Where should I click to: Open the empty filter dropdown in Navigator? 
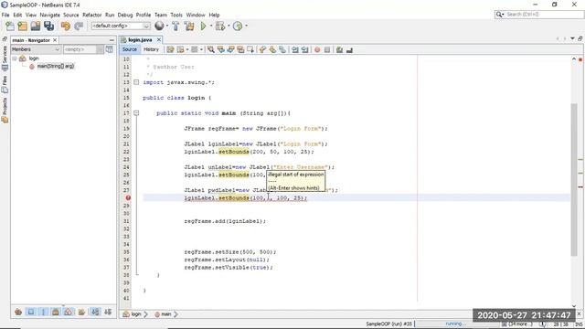[x=83, y=49]
